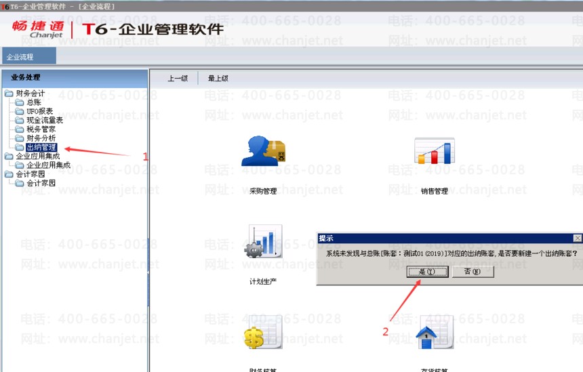Click the 采购管理 label text
The width and height of the screenshot is (583, 372).
tap(263, 191)
